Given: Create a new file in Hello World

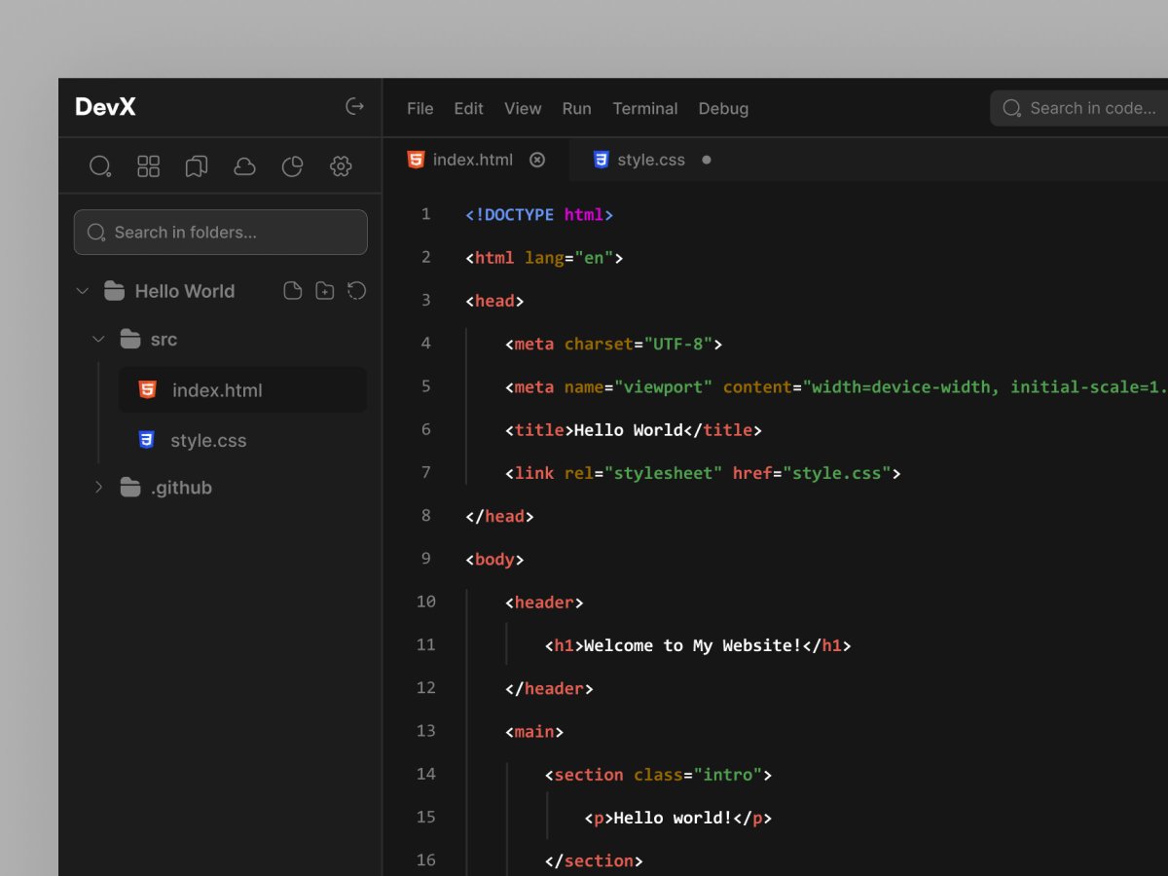Looking at the screenshot, I should point(292,290).
